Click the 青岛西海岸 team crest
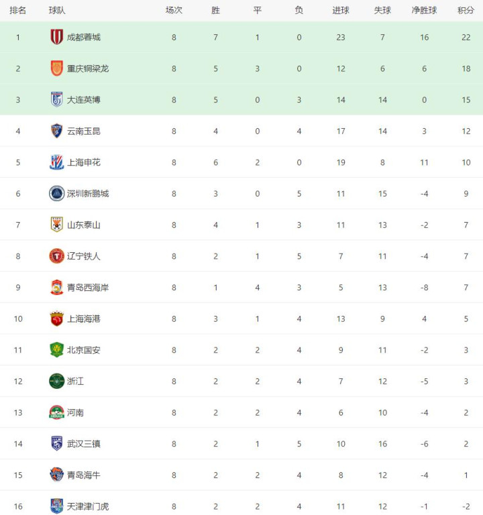 [x=57, y=288]
